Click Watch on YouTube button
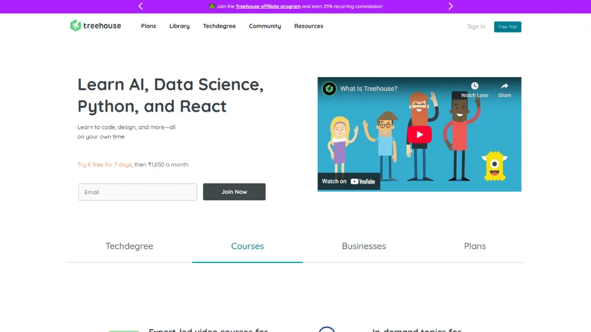The width and height of the screenshot is (591, 332). (349, 181)
